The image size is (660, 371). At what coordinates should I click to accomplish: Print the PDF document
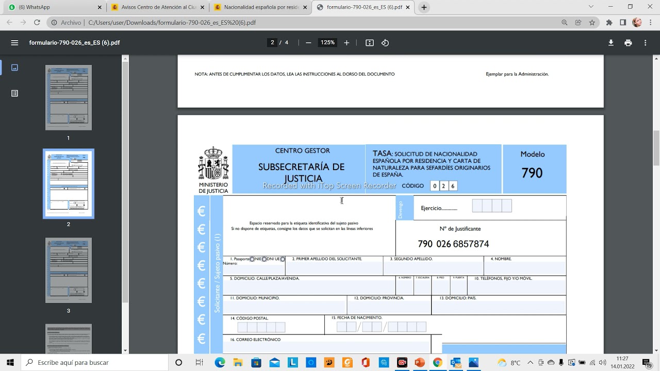(628, 43)
